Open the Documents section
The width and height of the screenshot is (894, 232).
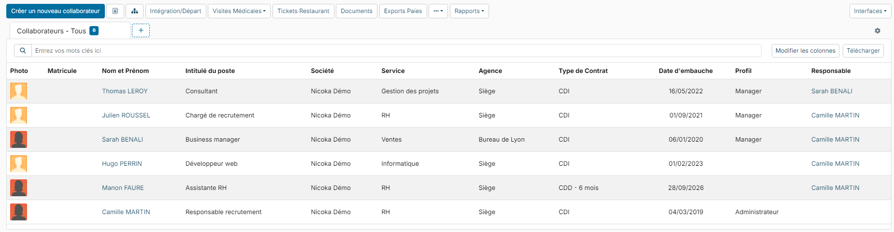357,11
